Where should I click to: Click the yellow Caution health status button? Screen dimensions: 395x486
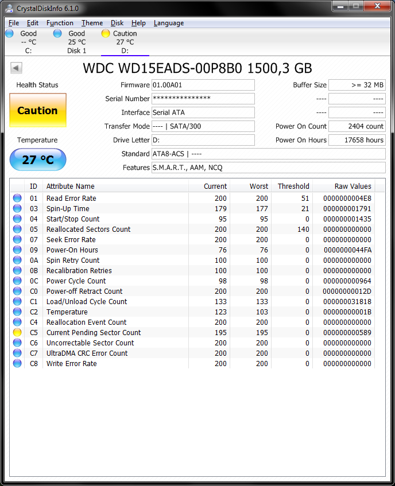point(38,110)
